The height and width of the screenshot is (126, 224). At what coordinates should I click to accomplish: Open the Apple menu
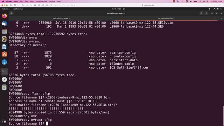pos(3,1)
